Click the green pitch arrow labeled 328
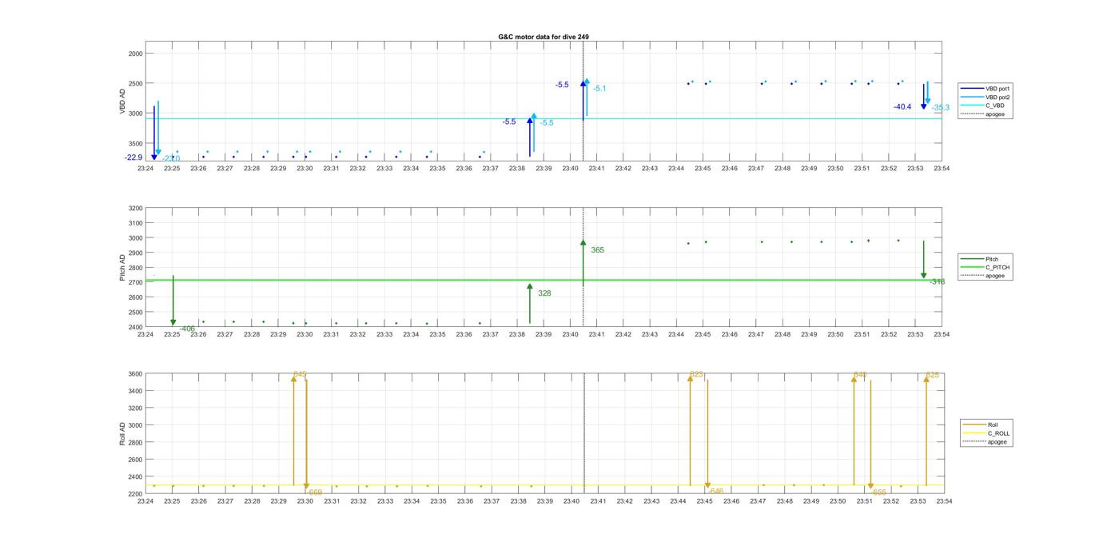1119x554 pixels. [x=530, y=304]
